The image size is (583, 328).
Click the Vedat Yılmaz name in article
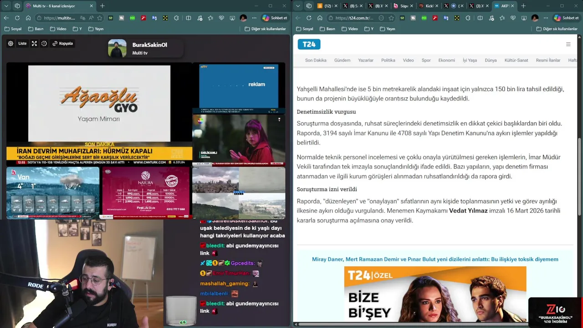(x=468, y=211)
